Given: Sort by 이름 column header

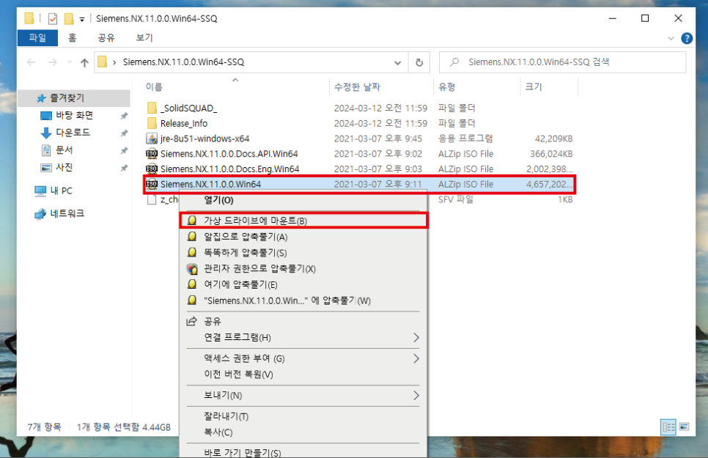Looking at the screenshot, I should tap(154, 87).
